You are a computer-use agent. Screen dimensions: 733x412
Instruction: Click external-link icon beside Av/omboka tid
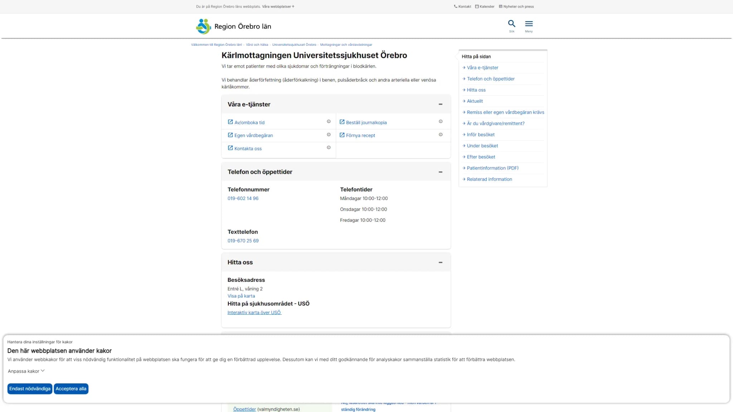(x=230, y=122)
